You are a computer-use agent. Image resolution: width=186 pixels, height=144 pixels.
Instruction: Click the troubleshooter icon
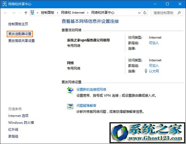point(70,106)
